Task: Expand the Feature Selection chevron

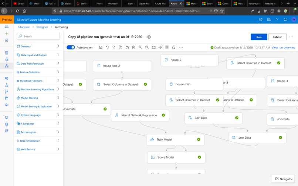Action: click(58, 72)
